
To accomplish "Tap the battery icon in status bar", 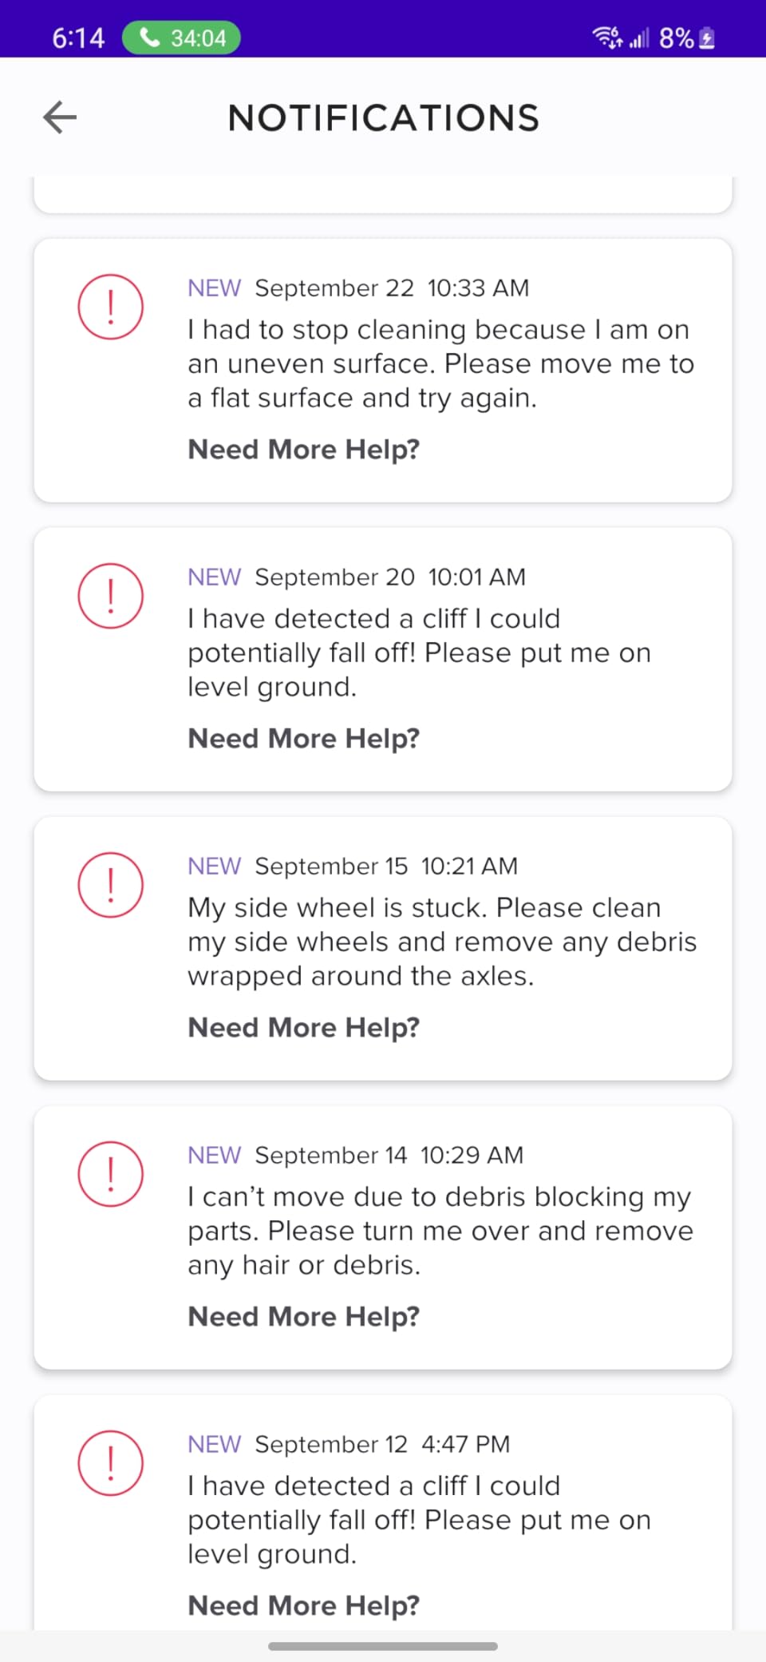I will 707,38.
